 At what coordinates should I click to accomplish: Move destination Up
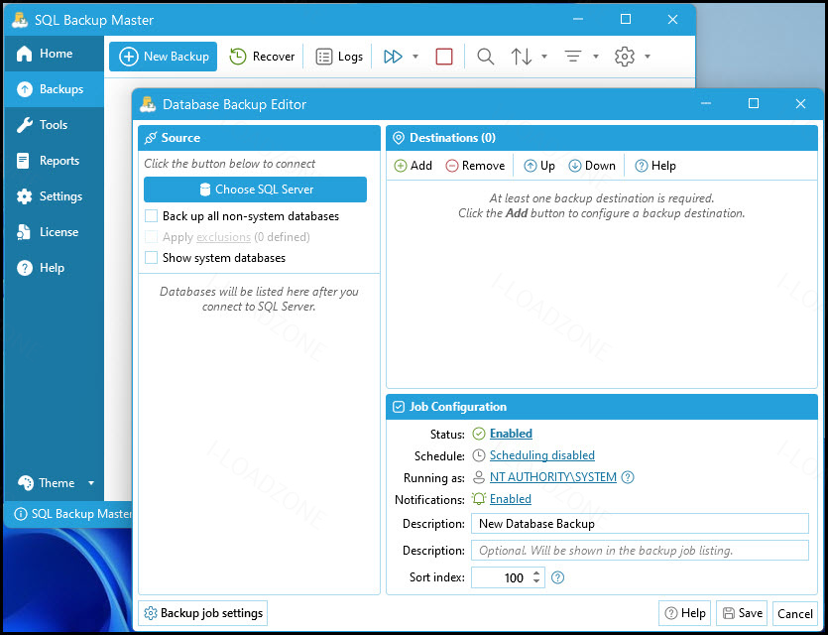tap(539, 166)
